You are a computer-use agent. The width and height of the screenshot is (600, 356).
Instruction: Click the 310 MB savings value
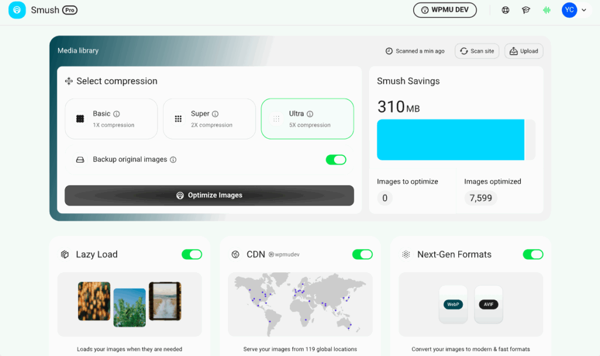click(x=398, y=107)
